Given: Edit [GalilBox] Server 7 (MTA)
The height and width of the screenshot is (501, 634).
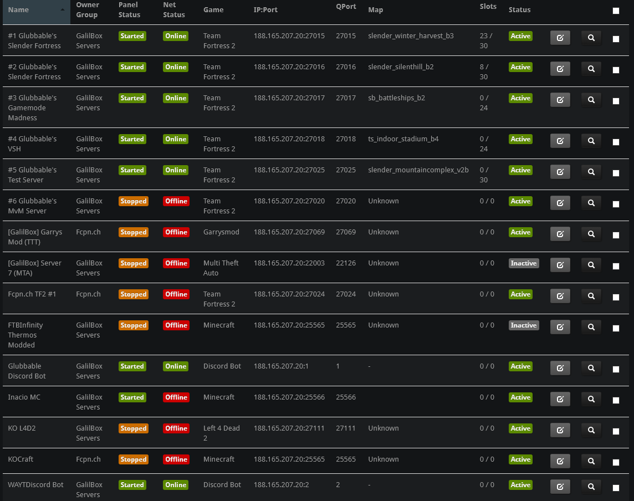Looking at the screenshot, I should [560, 265].
